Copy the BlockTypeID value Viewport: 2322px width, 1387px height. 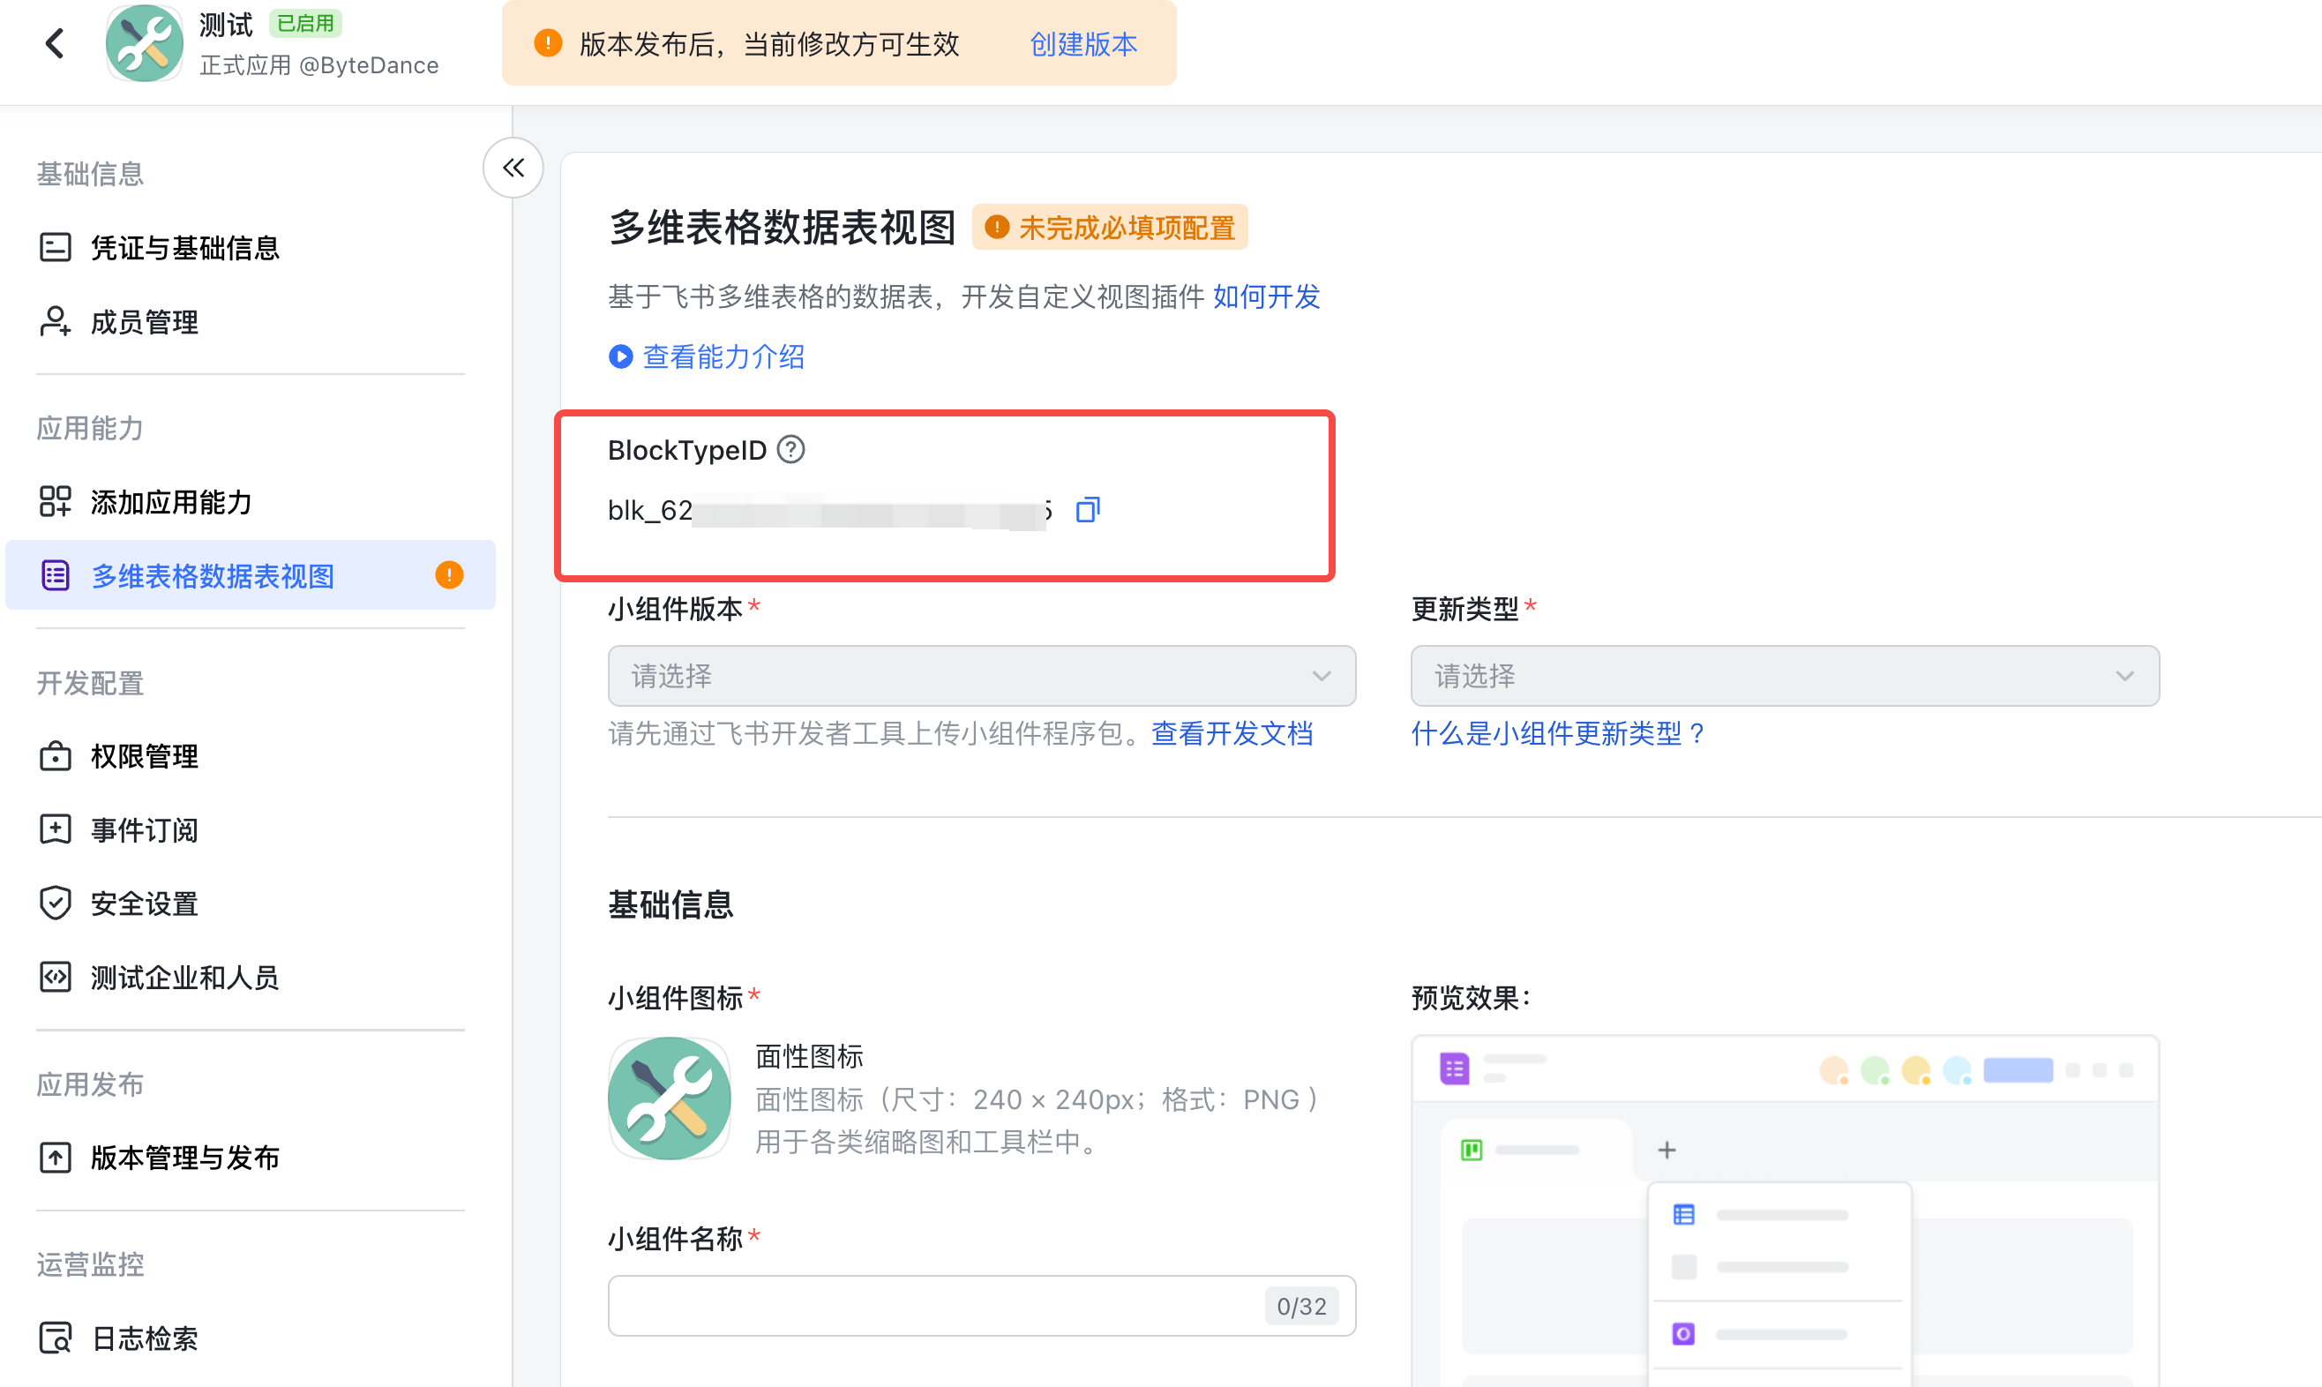pyautogui.click(x=1088, y=509)
